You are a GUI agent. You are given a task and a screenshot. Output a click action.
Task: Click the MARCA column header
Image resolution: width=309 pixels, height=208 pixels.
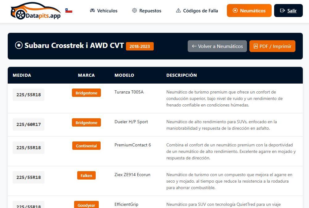tap(86, 75)
